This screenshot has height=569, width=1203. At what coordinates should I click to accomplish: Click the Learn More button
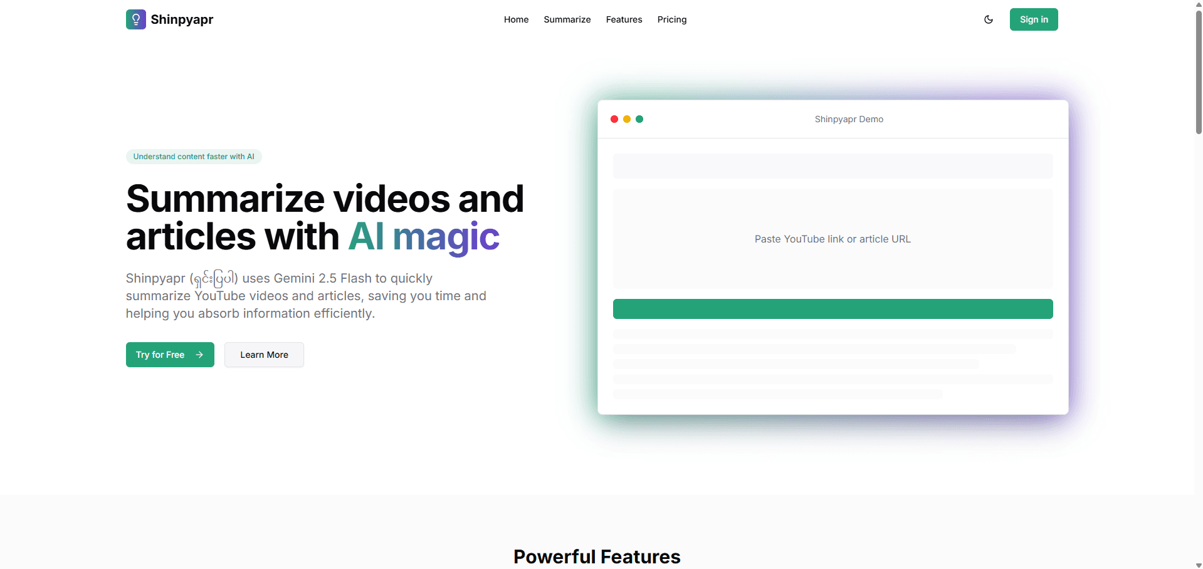[264, 355]
